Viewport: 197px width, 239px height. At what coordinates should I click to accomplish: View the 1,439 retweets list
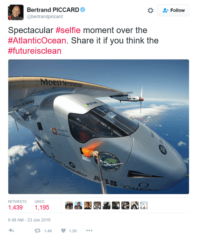click(17, 205)
